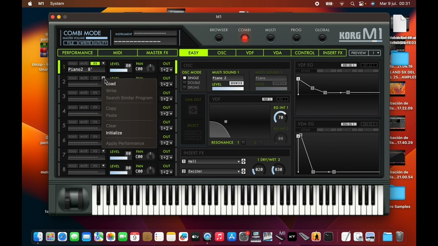Image resolution: width=438 pixels, height=246 pixels.
Task: Open the PREVIEW number dropdown
Action: pos(374,53)
